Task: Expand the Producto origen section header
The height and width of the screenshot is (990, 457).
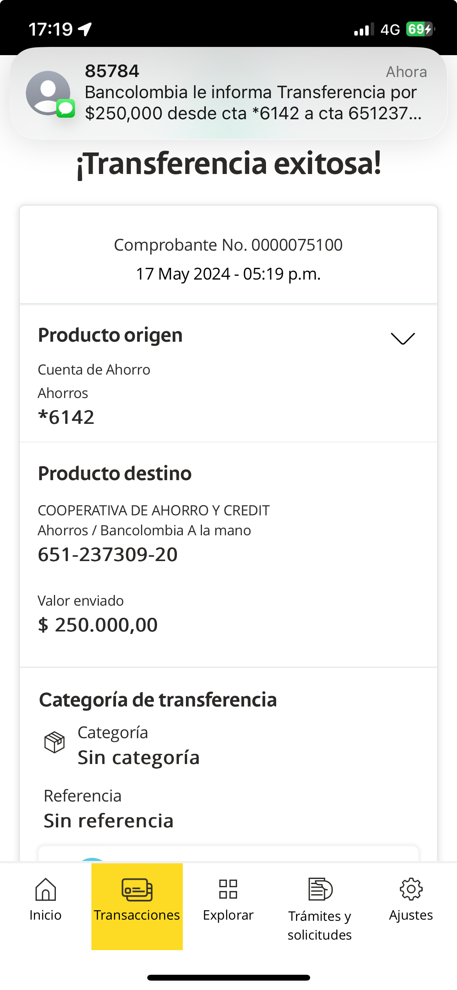Action: pos(111,335)
